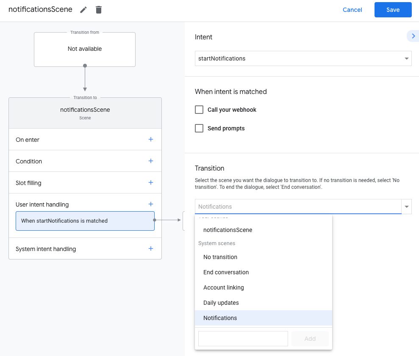The height and width of the screenshot is (356, 419).
Task: Check the Send prompts checkbox
Action: 199,128
